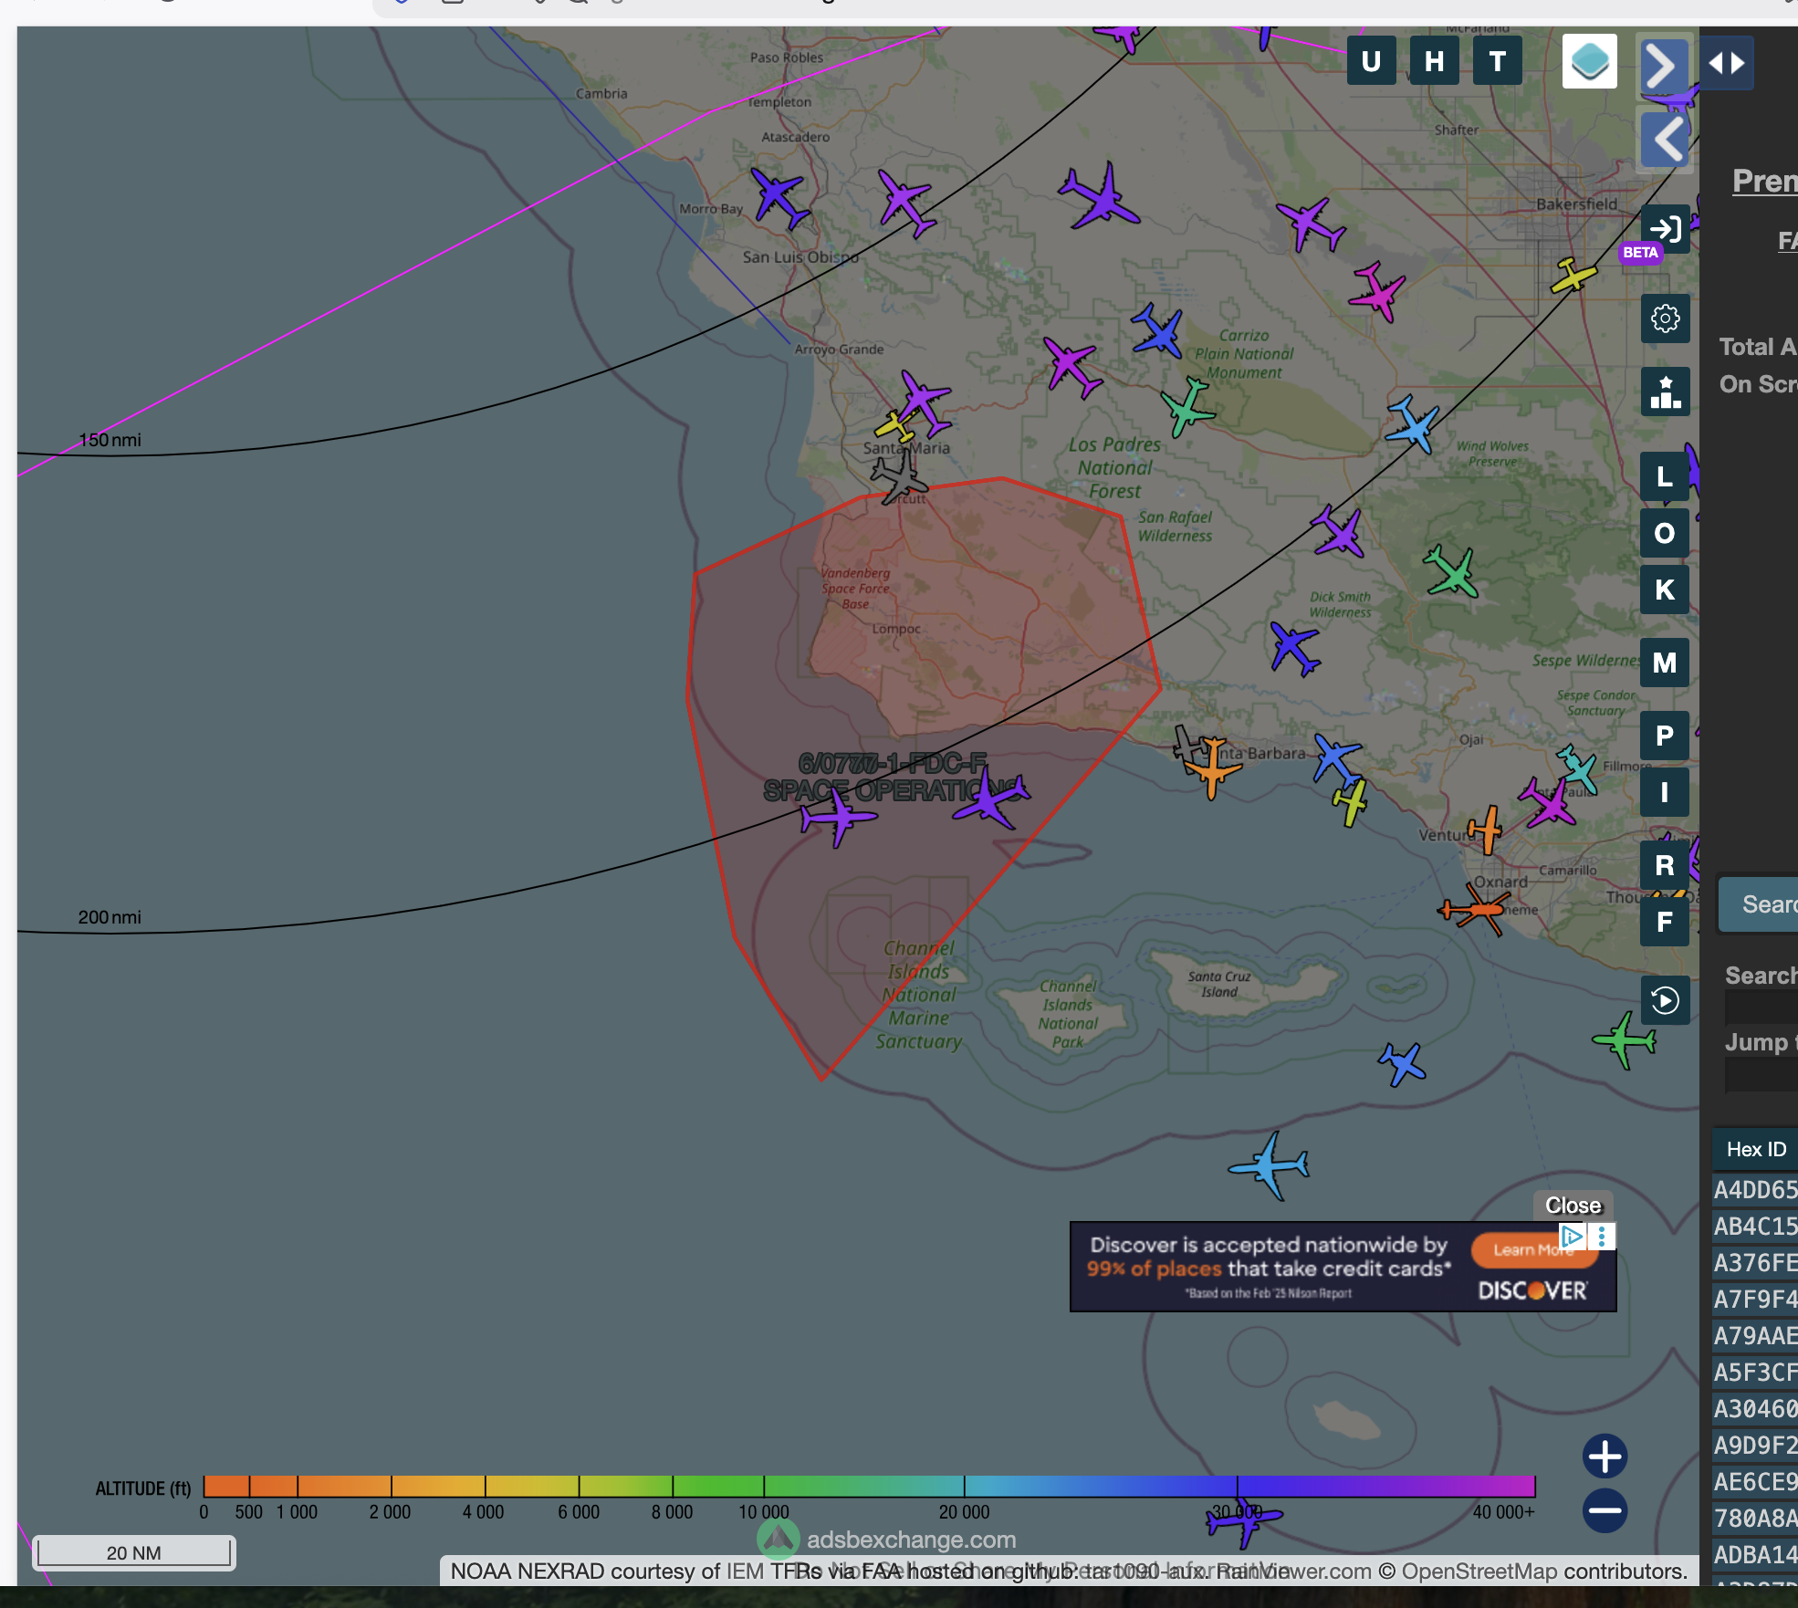Collapse sidebar with left chevron
This screenshot has width=1798, height=1608.
pyautogui.click(x=1665, y=140)
